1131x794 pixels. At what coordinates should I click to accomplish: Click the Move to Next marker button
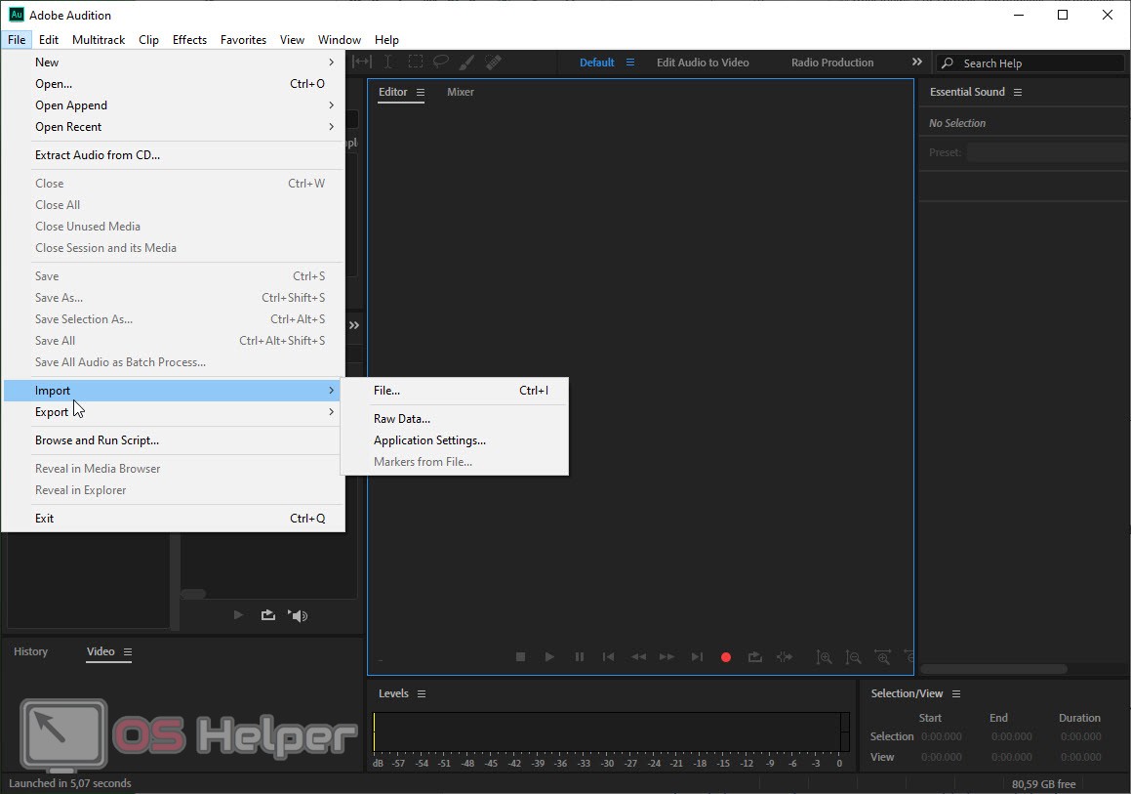[x=697, y=657]
